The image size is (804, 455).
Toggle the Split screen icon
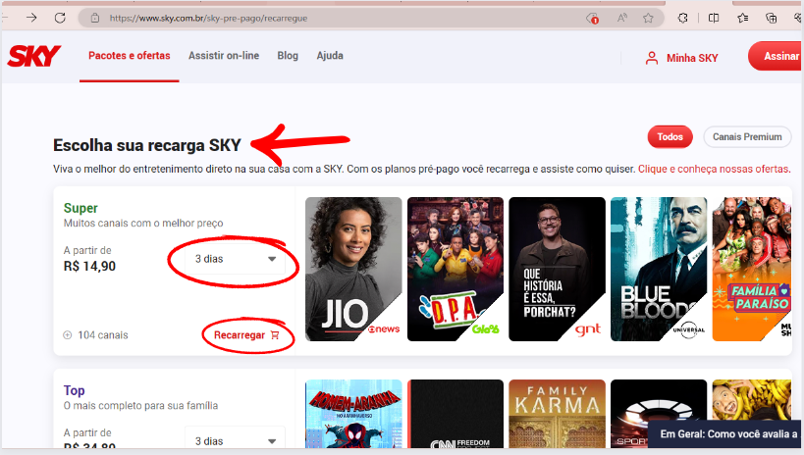(714, 18)
